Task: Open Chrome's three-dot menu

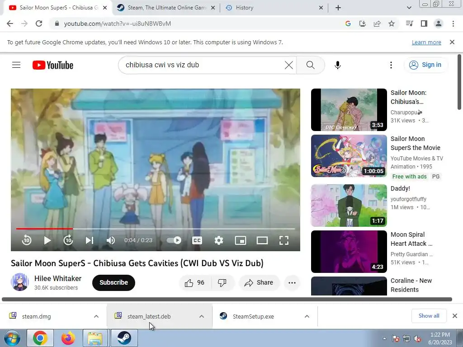Action: (x=453, y=23)
